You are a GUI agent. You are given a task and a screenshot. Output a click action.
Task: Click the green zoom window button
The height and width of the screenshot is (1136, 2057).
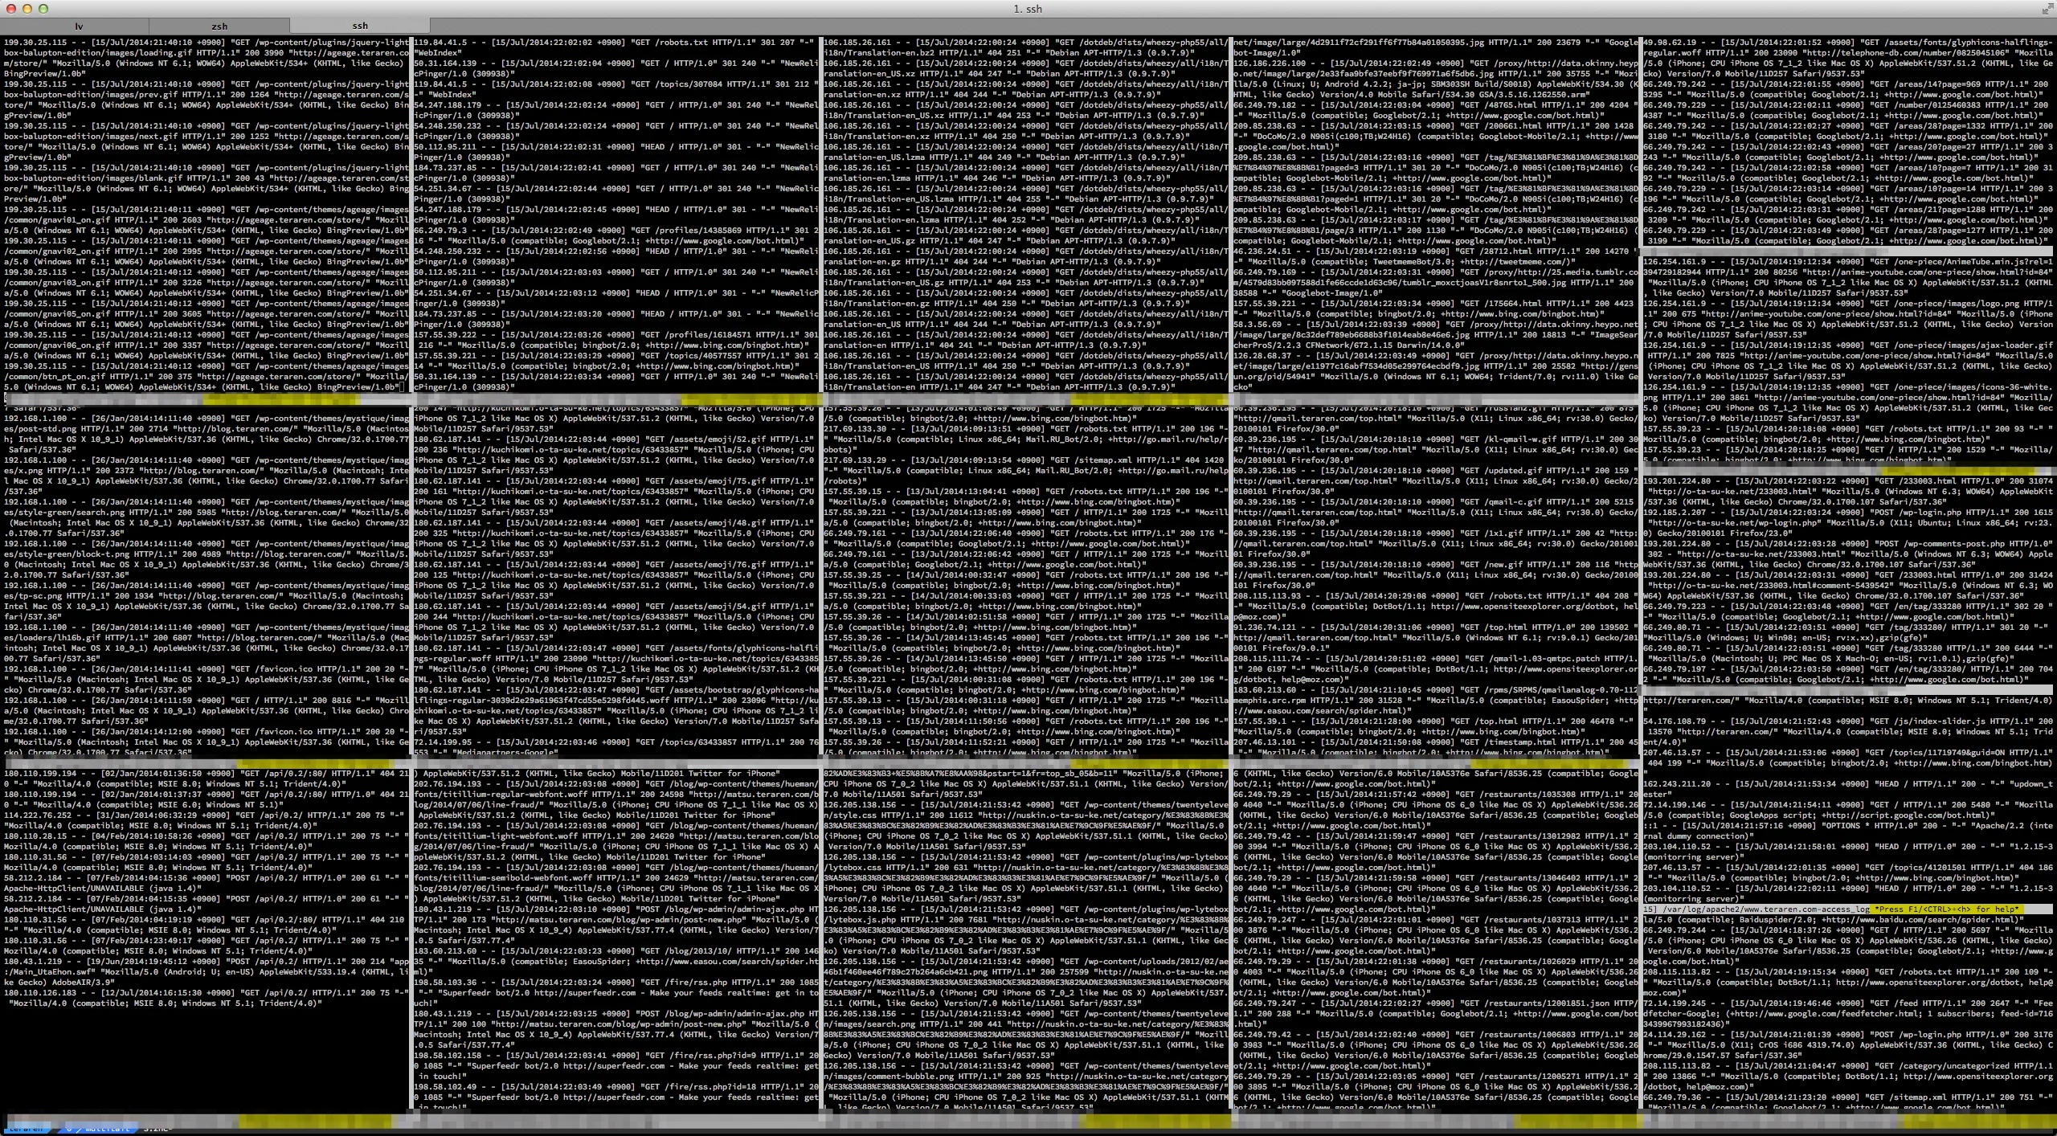coord(43,9)
